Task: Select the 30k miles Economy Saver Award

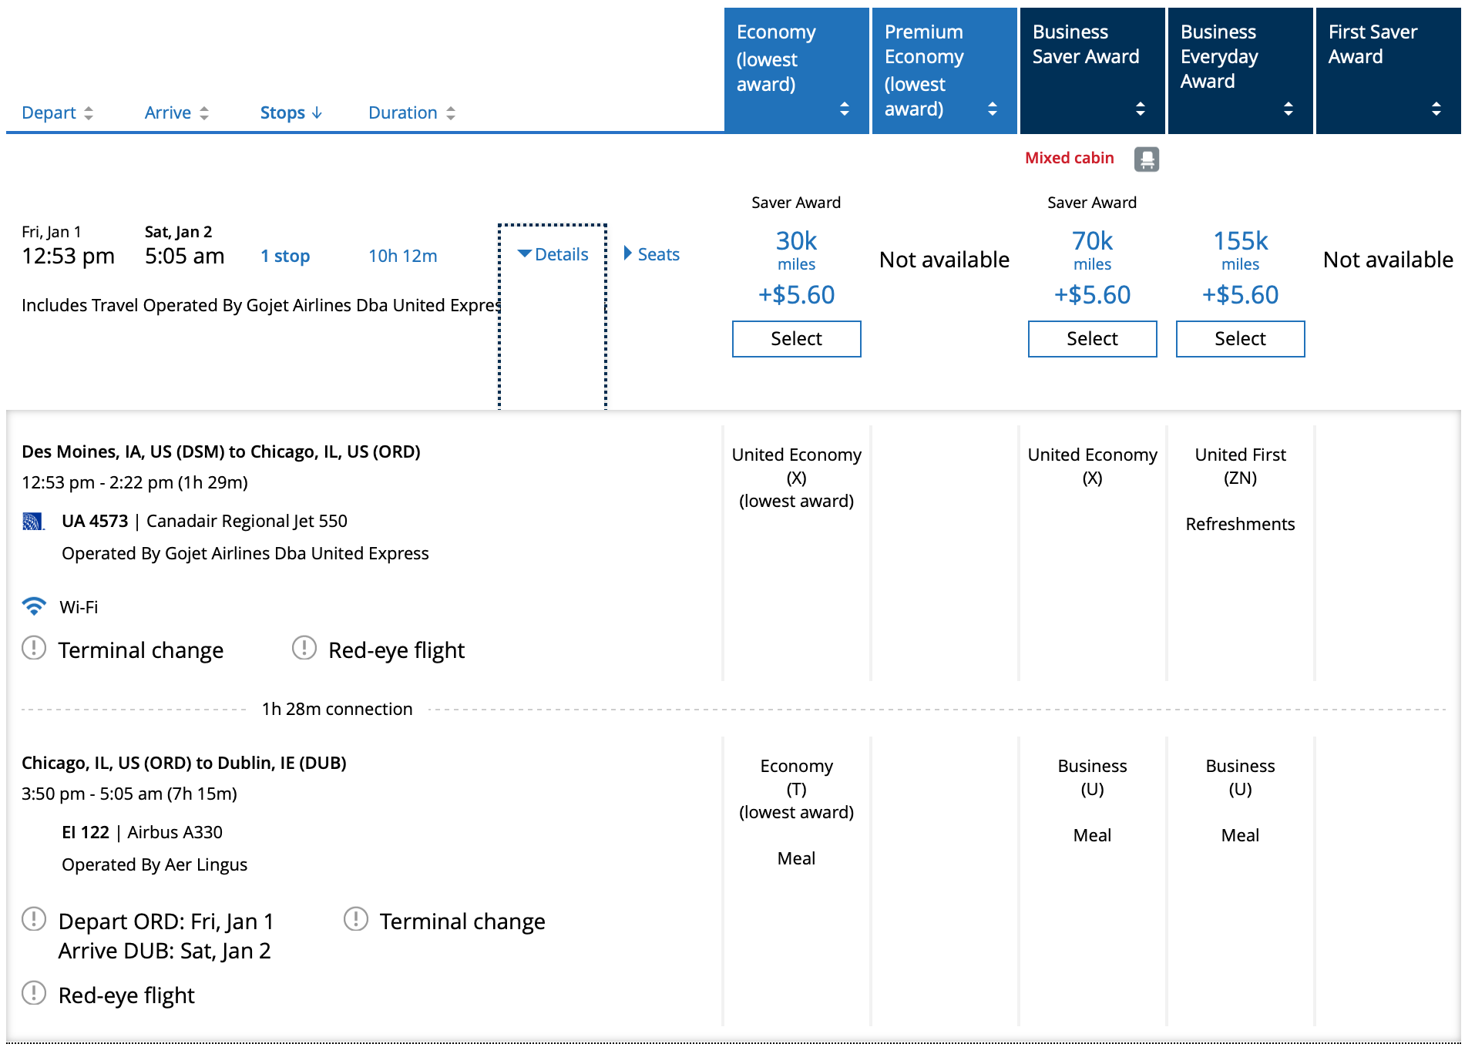Action: click(796, 339)
